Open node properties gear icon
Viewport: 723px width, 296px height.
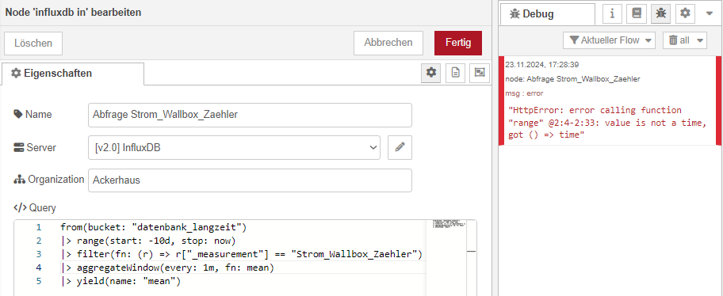click(x=431, y=73)
